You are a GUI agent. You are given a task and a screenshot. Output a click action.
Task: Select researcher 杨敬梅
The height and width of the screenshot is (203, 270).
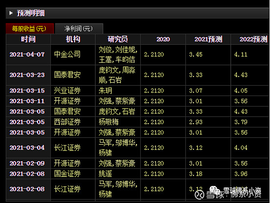[109, 122]
